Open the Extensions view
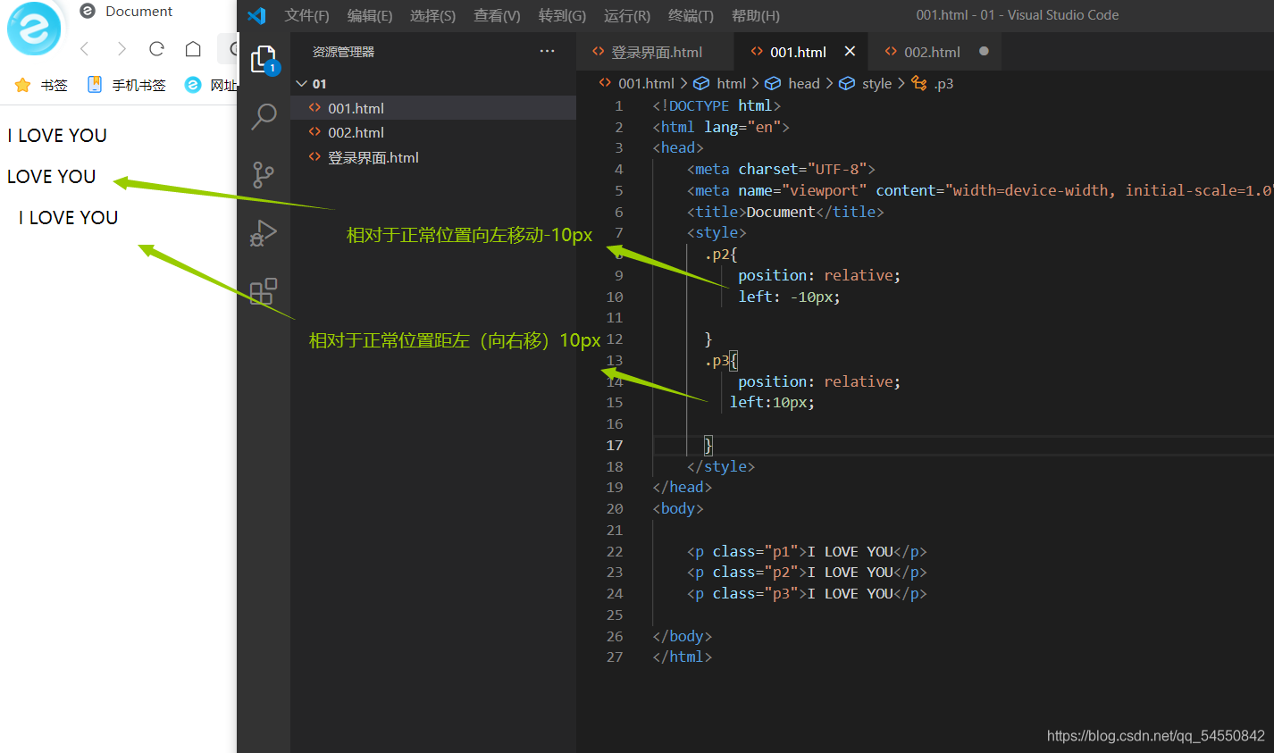Image resolution: width=1274 pixels, height=753 pixels. pyautogui.click(x=264, y=291)
